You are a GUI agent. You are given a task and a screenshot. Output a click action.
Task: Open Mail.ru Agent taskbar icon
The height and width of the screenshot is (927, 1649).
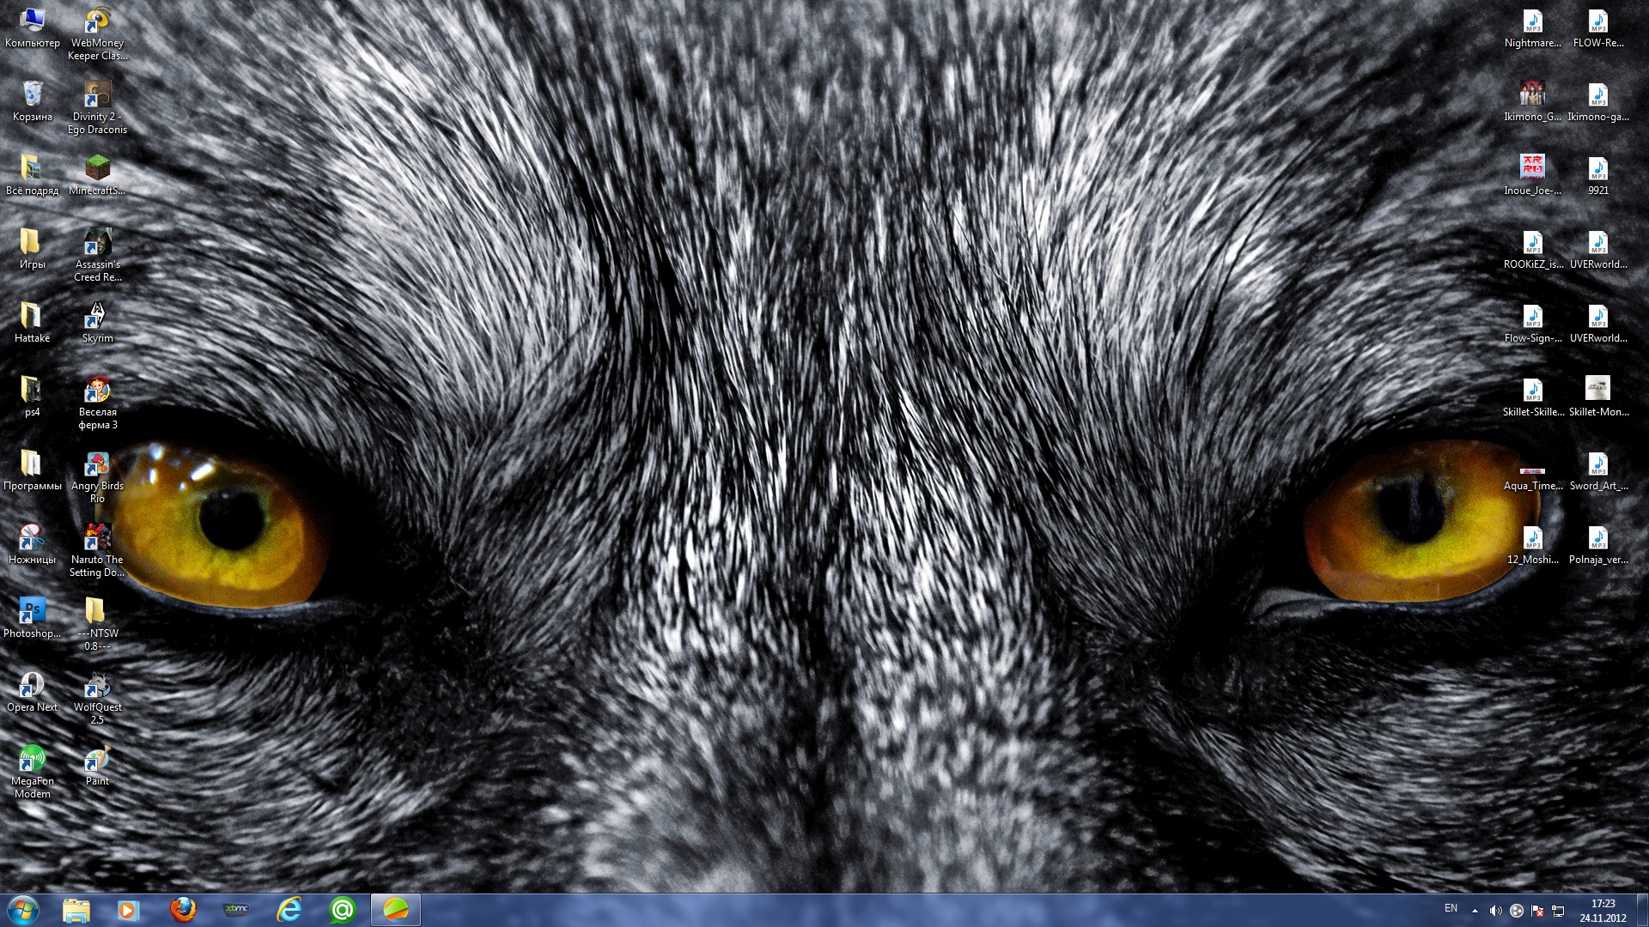click(342, 910)
